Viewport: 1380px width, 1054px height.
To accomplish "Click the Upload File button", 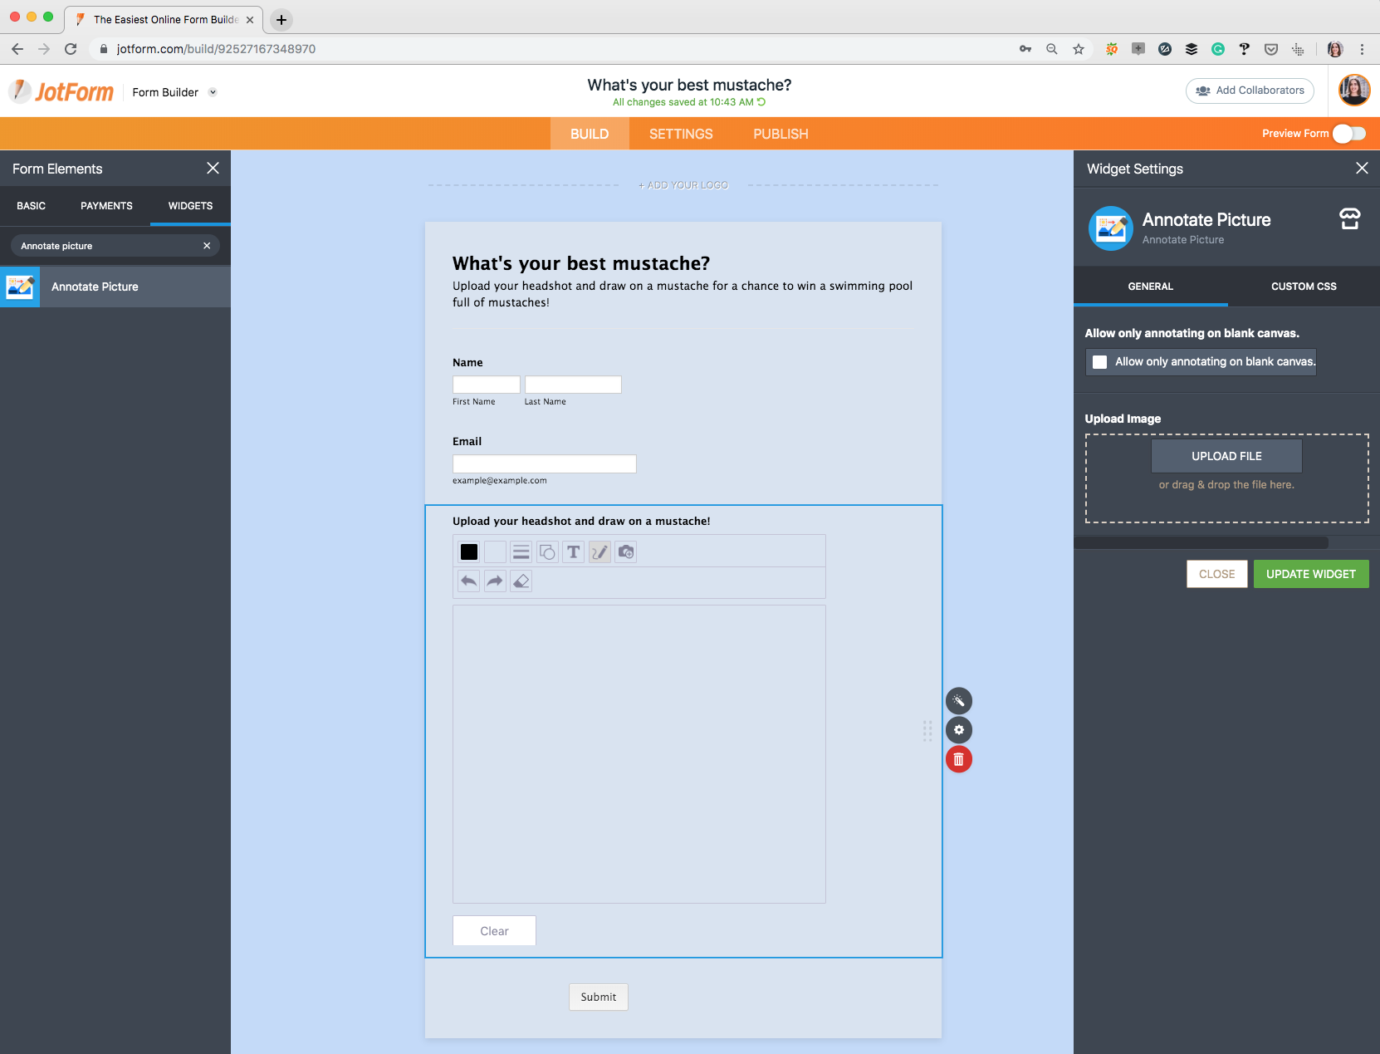I will 1226,456.
